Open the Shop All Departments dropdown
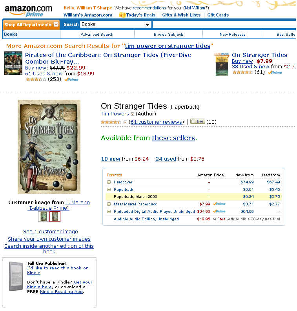This screenshot has height=311, width=297. point(31,25)
